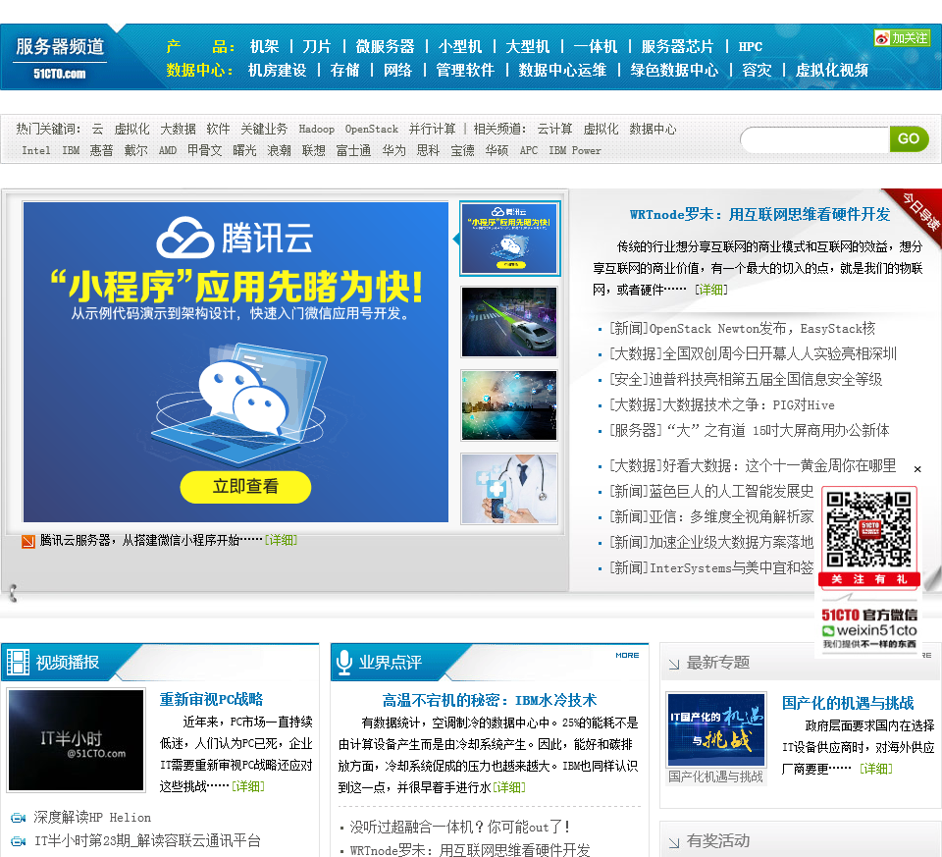The image size is (942, 857).
Task: Go to the 一体机 section
Action: coord(596,46)
